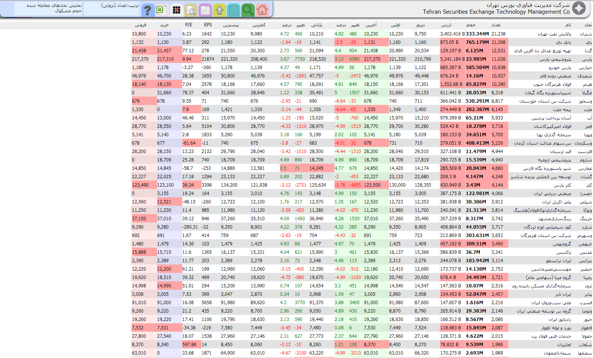Open symbol شاروم link
593x358 pixels.
(x=586, y=160)
